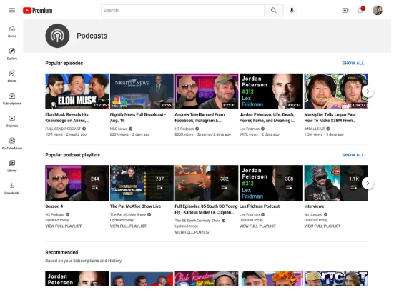
Task: View full playlist for 85 South
Action: [193, 232]
